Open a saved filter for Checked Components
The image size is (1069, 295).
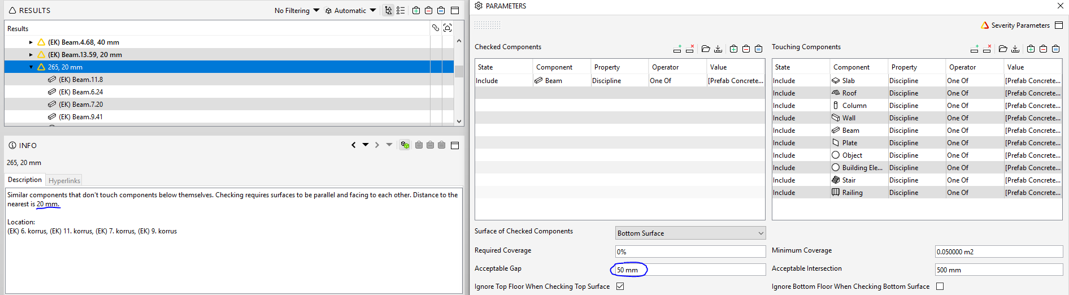tap(706, 49)
